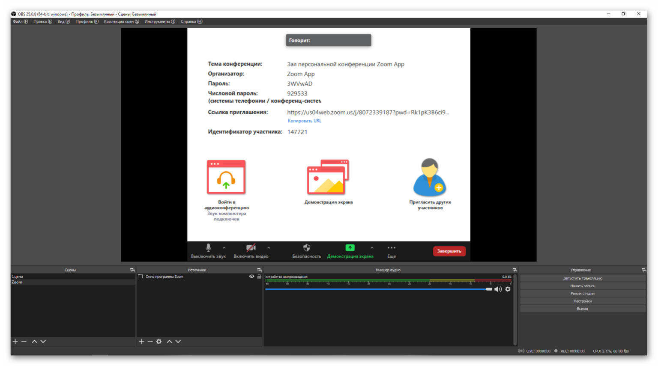Screen dimensions: 658x366
Task: Click the Выход button
Action: 583,309
